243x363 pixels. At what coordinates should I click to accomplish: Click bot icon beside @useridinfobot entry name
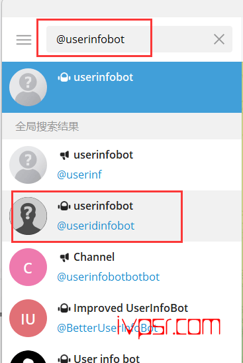[x=64, y=206]
